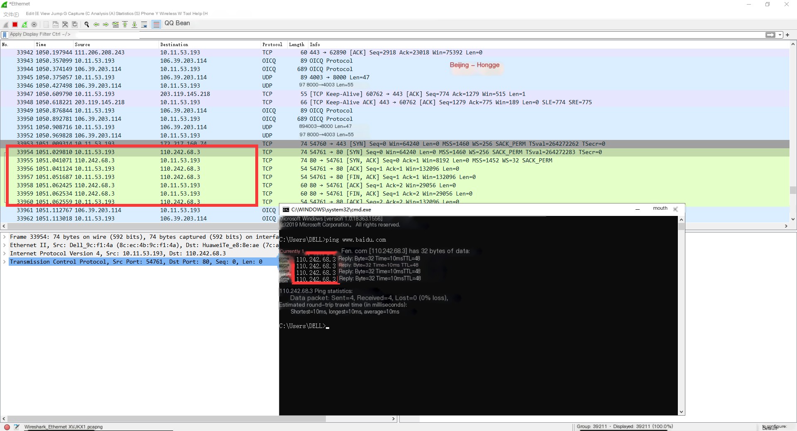797x431 pixels.
Task: Close the cmd.exe window
Action: [675, 209]
